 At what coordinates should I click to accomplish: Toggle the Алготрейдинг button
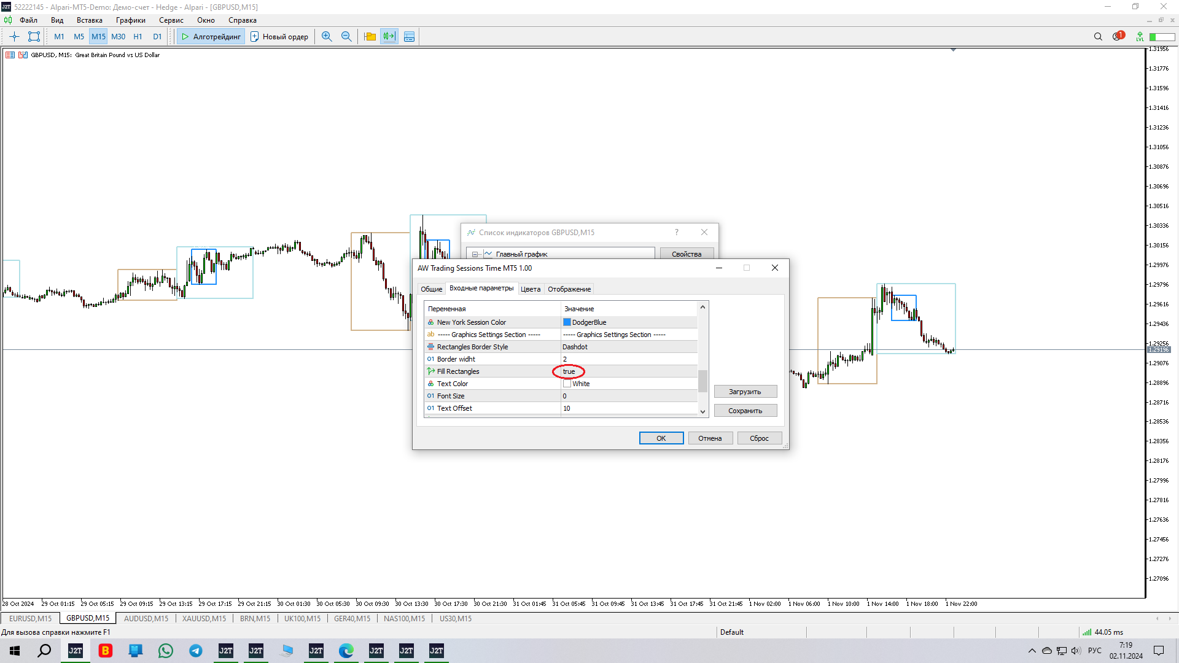tap(211, 37)
